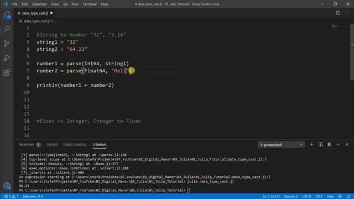Open the Go menu
Viewport: 354px width, 199px height.
(x=65, y=4)
